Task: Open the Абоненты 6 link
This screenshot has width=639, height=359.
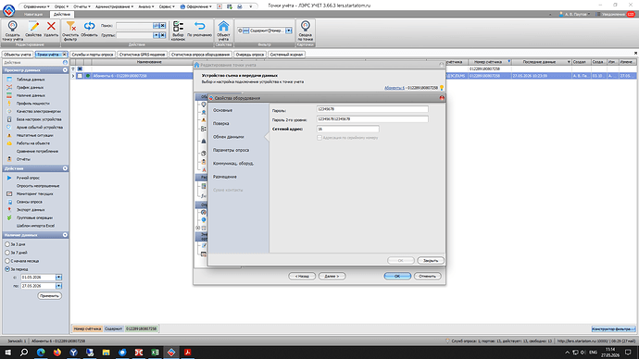Action: 395,88
